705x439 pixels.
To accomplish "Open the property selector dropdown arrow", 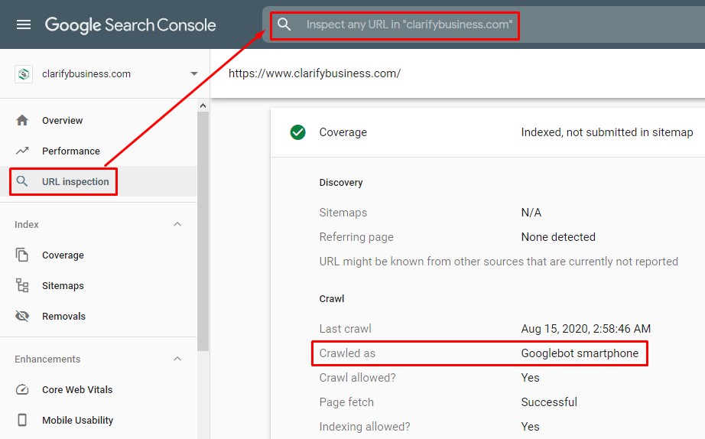I will pos(193,73).
